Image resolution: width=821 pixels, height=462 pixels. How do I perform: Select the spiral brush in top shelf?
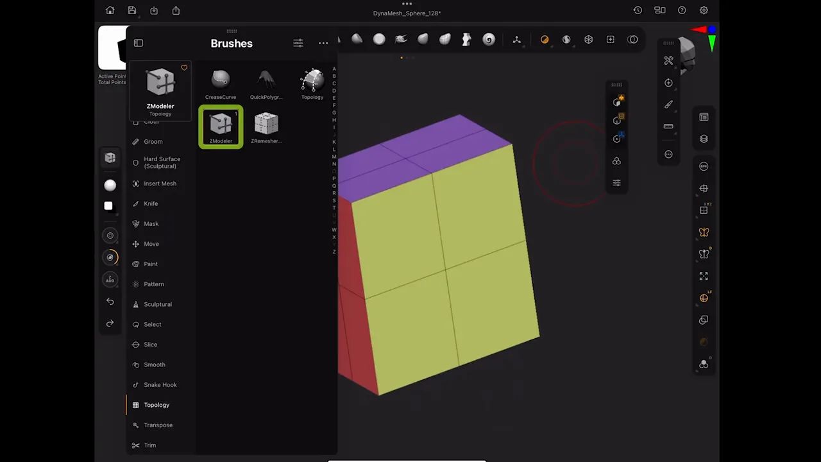tap(489, 40)
